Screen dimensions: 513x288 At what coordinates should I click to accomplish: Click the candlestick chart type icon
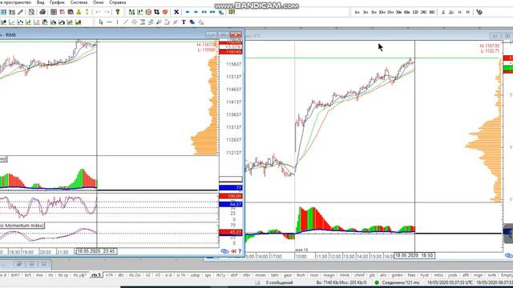point(28,22)
